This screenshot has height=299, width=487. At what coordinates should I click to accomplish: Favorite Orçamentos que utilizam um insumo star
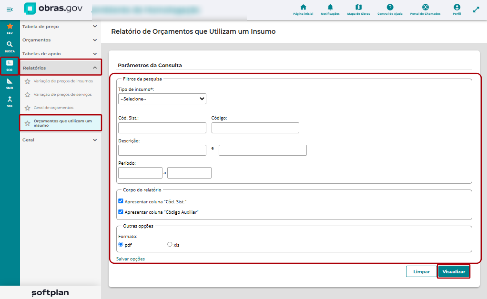point(27,123)
